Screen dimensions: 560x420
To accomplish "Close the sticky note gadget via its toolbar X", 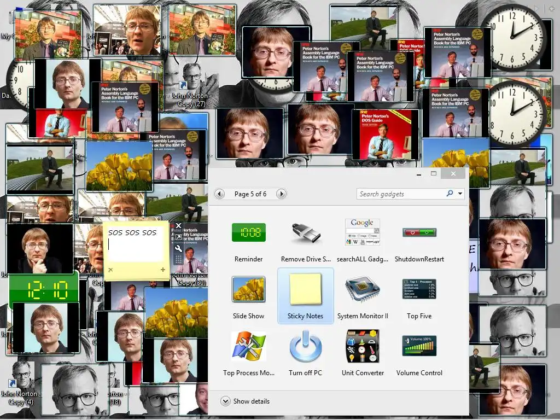I will click(178, 226).
